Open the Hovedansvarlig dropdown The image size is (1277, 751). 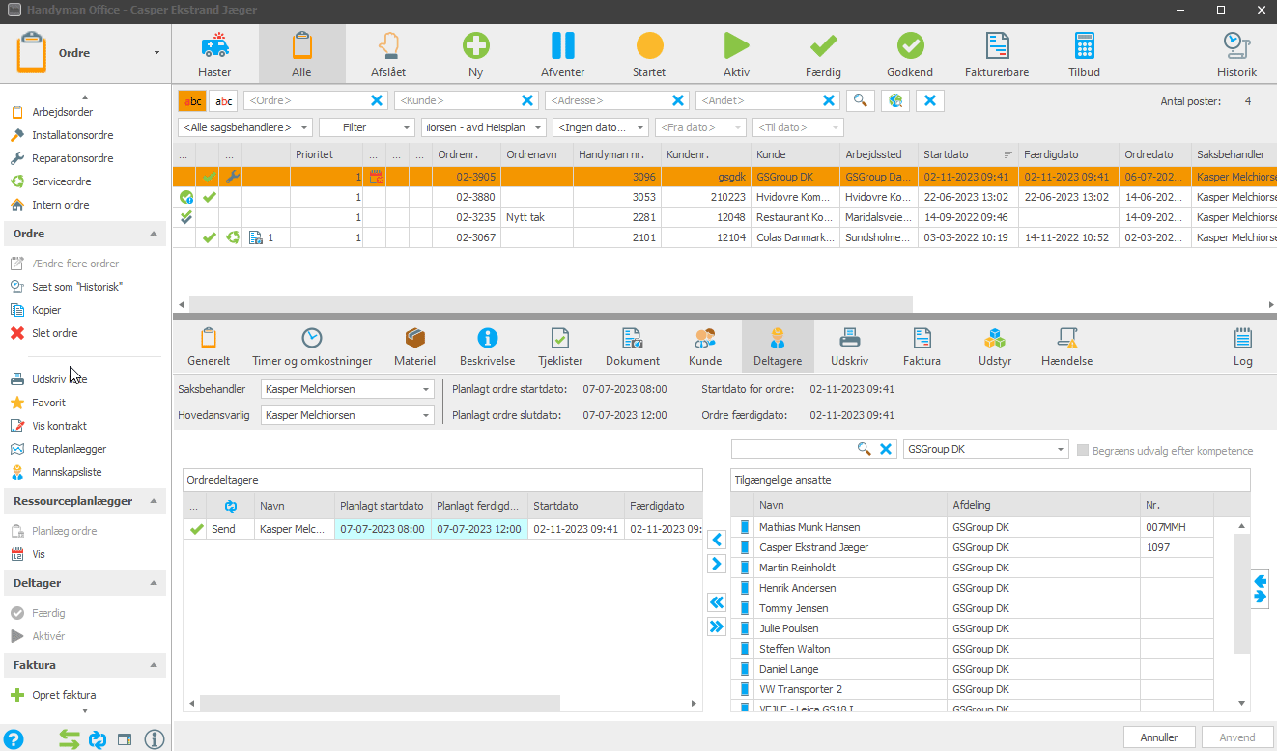click(x=348, y=415)
